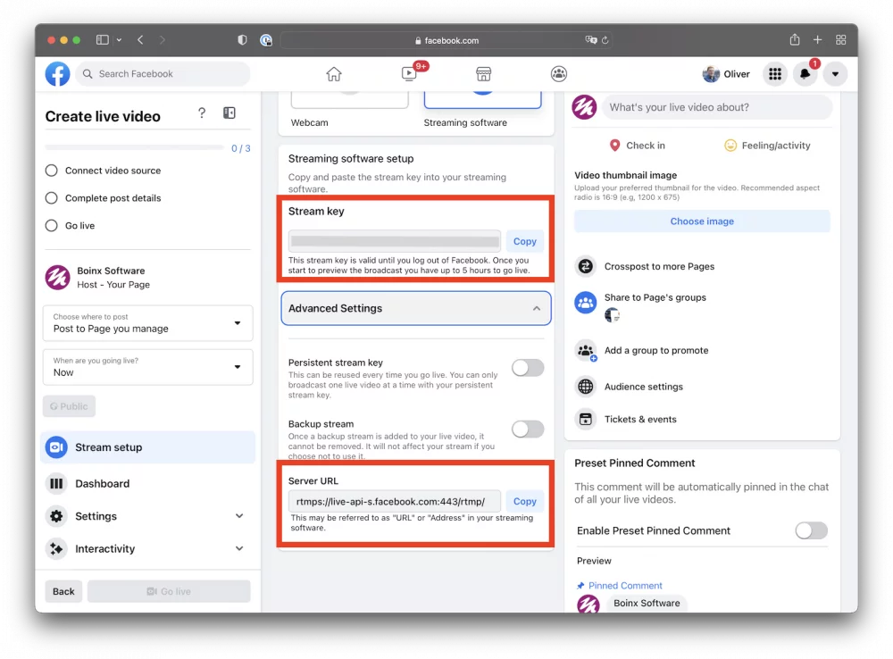Click the Pinned Comment link
The image size is (893, 659).
pos(625,586)
